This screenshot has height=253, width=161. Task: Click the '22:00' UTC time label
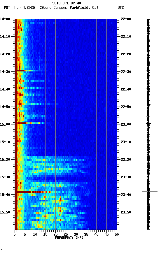tap(126, 19)
